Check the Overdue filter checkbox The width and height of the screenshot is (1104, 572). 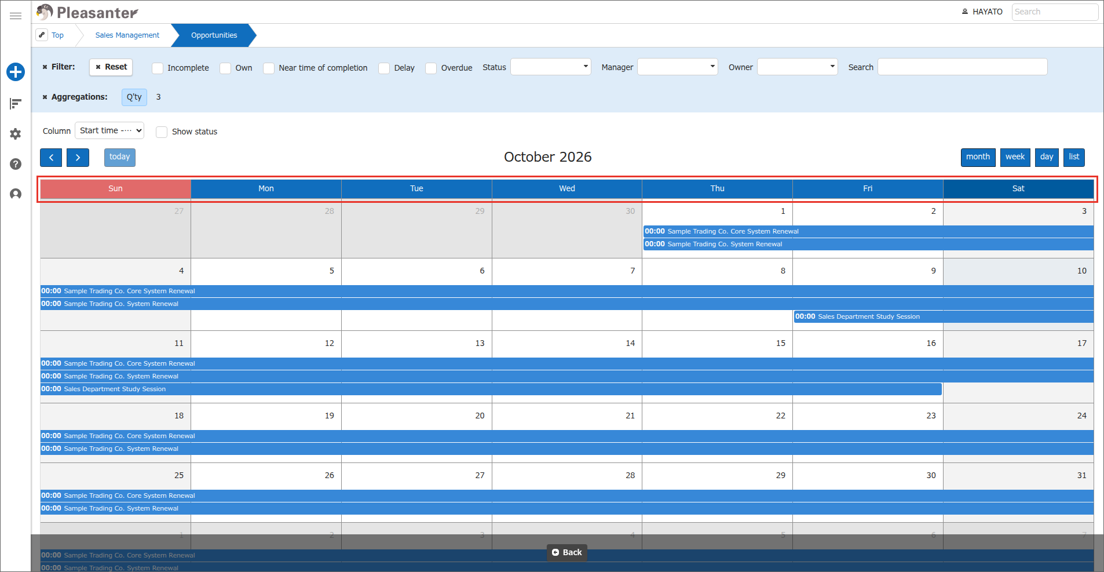coord(431,68)
